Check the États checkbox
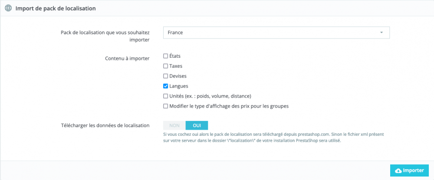The image size is (434, 180). tap(165, 56)
